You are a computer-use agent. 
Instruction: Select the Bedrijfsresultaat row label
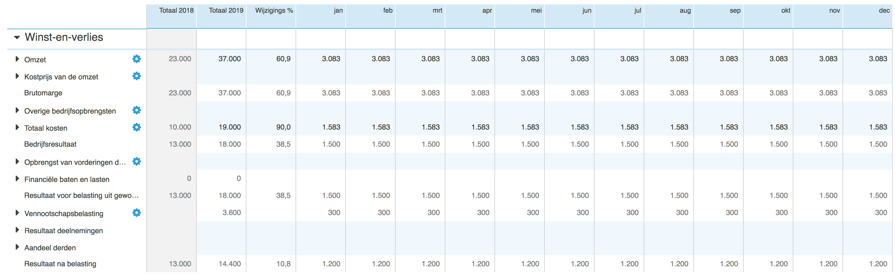coord(50,144)
